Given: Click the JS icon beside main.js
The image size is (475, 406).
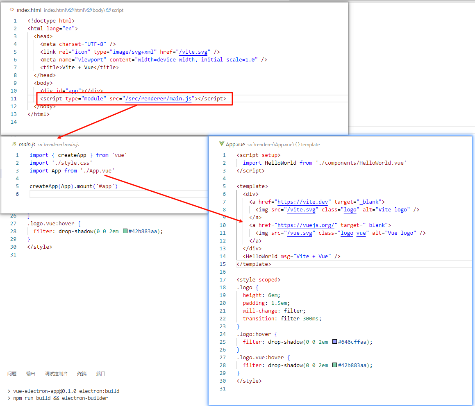Looking at the screenshot, I should (x=14, y=144).
